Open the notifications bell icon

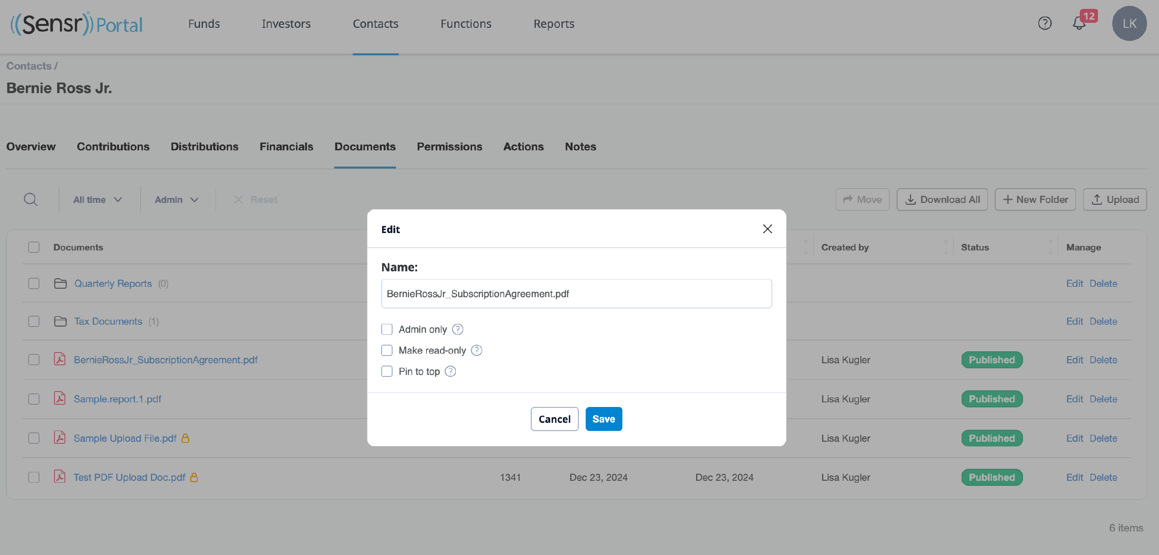(x=1079, y=24)
